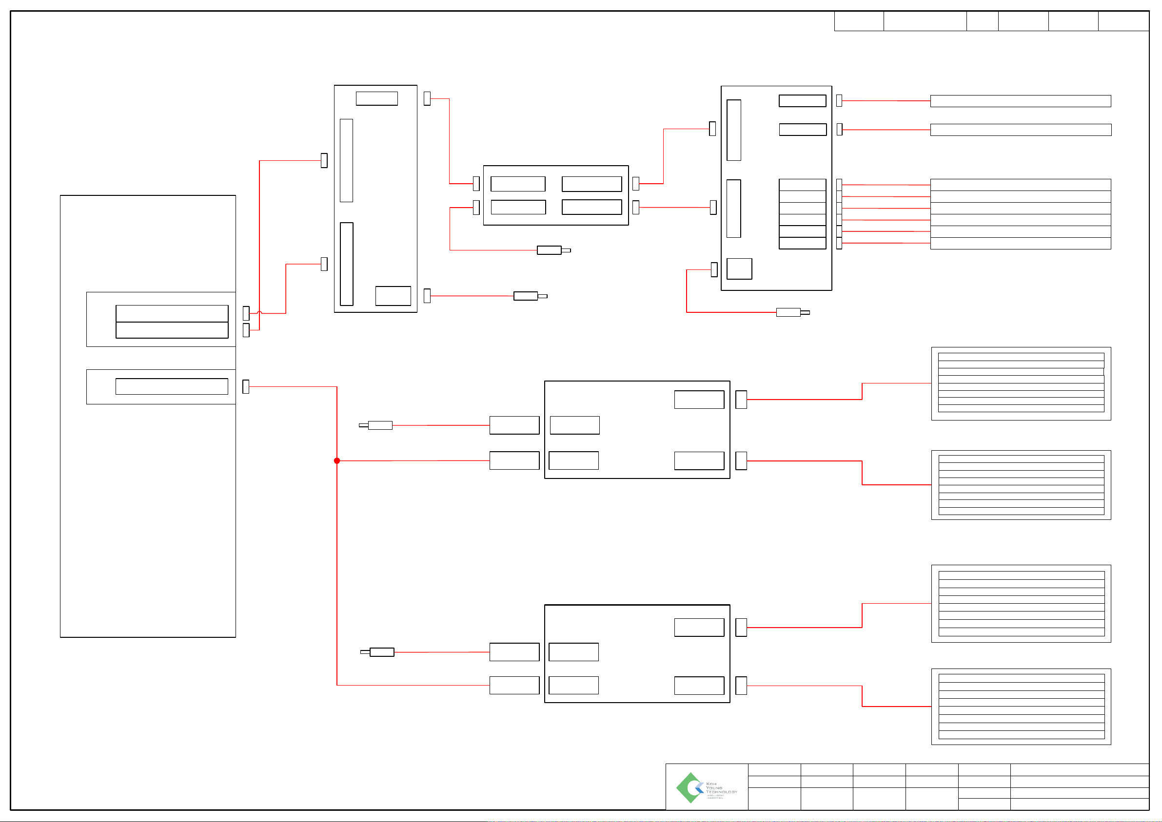Click the plug symbol wired to the left tall board's bottom-right connector

tap(530, 296)
